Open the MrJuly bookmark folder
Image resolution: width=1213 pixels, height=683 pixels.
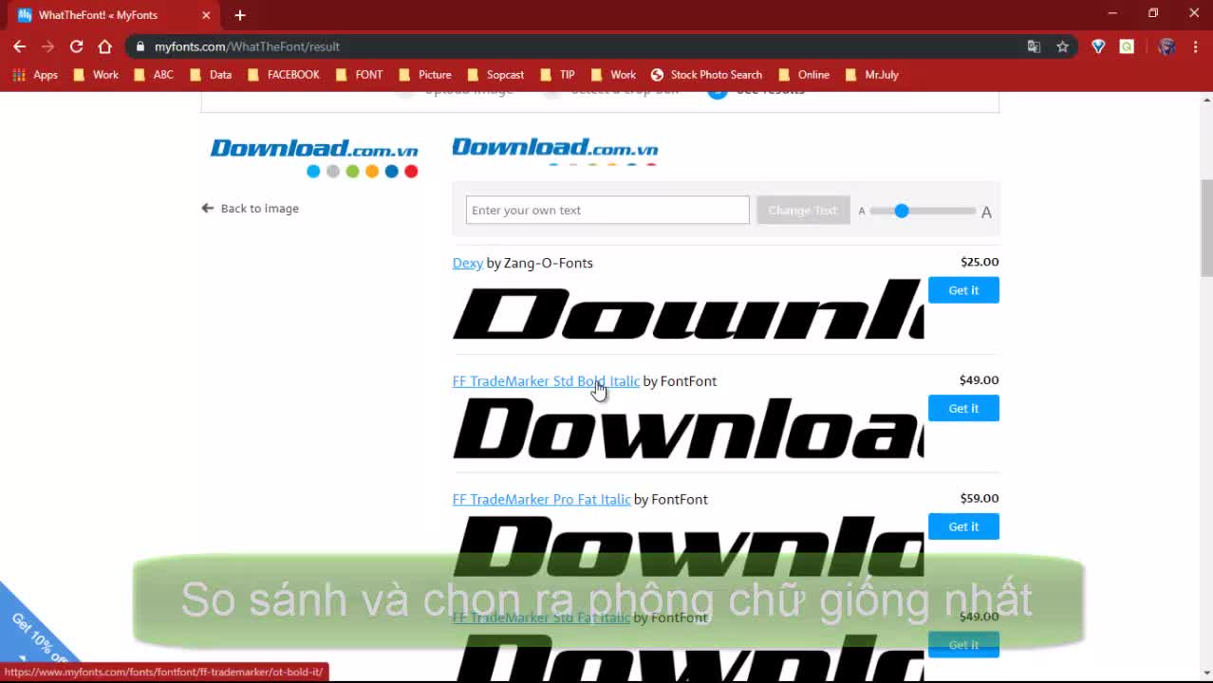click(x=872, y=75)
